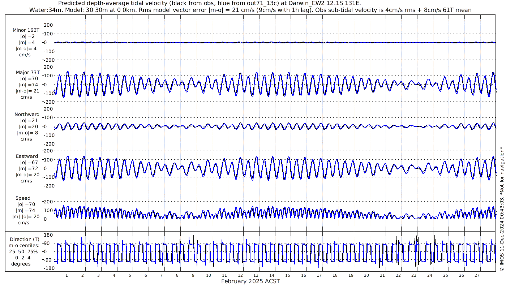506x289 pixels.
Task: Click the '|m|-|o|= 20' value under Speed
Action: tap(27, 216)
